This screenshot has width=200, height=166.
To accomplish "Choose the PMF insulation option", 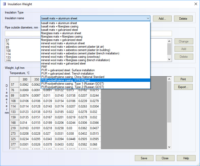I will (x=95, y=67).
